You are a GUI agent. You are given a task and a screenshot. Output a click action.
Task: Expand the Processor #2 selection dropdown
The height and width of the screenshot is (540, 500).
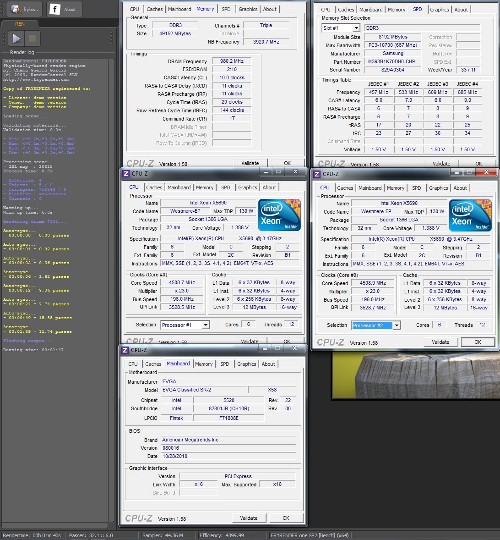point(376,325)
